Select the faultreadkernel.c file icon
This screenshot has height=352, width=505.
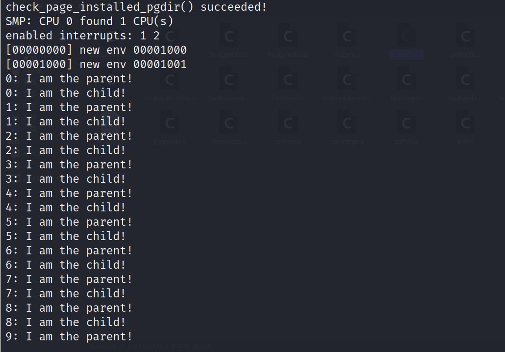click(x=347, y=81)
